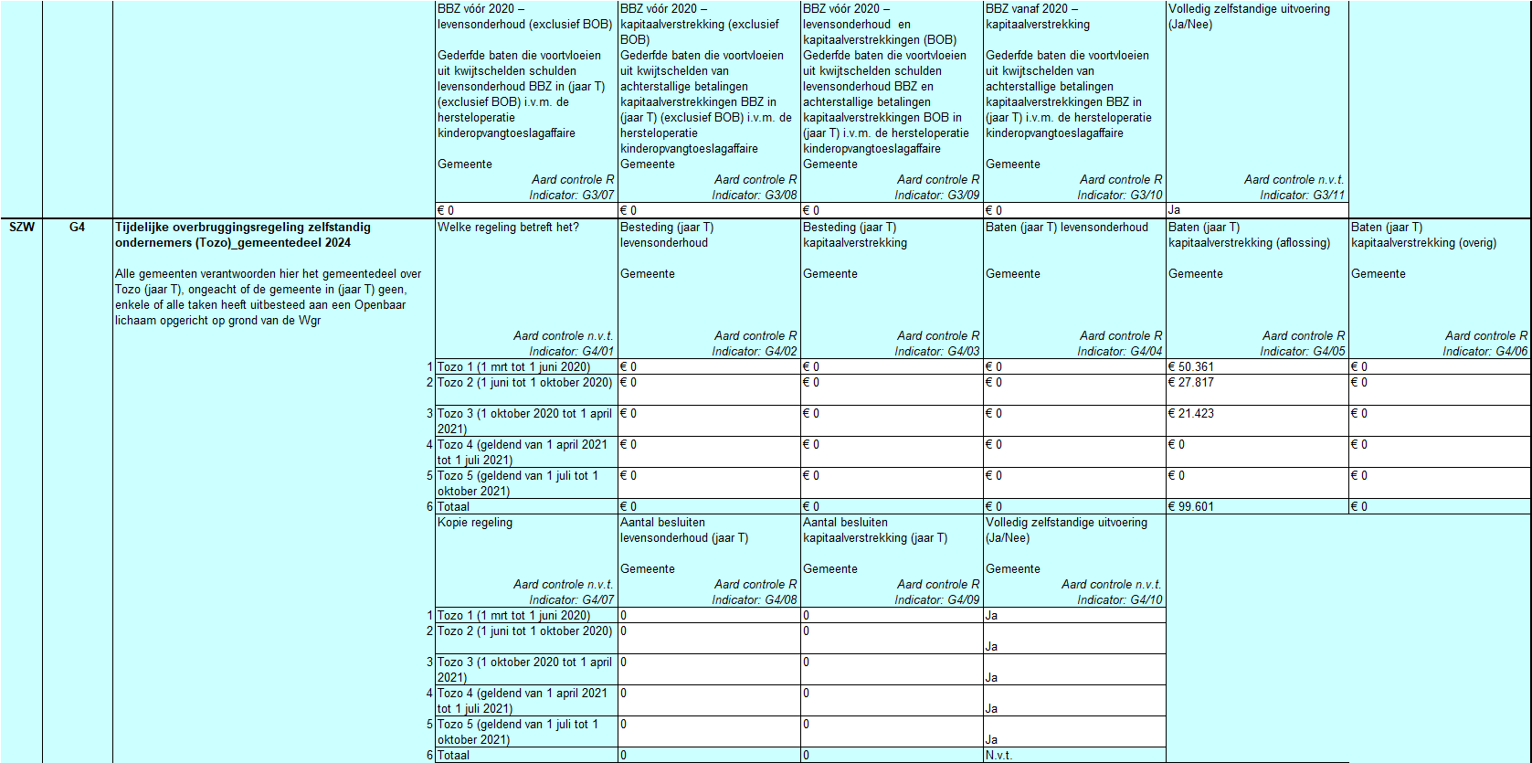This screenshot has width=1532, height=763.
Task: Select the 'Ja' cell for Tozo 1 under G4/10
Action: (x=1074, y=615)
